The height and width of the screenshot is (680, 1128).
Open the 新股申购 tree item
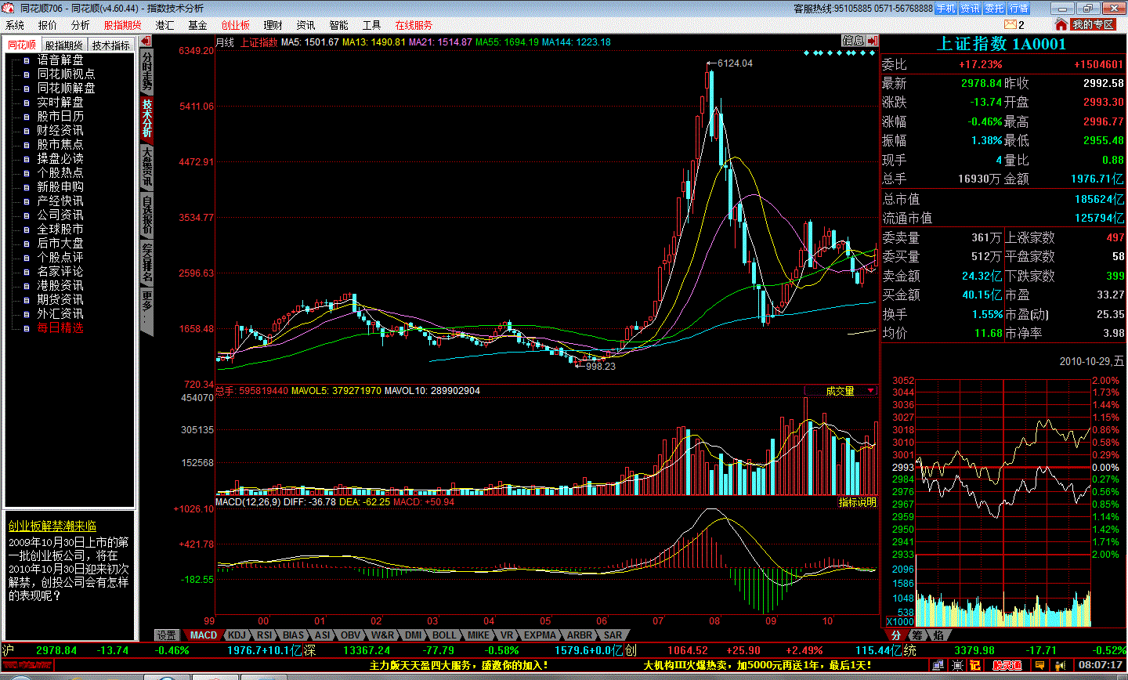point(60,186)
